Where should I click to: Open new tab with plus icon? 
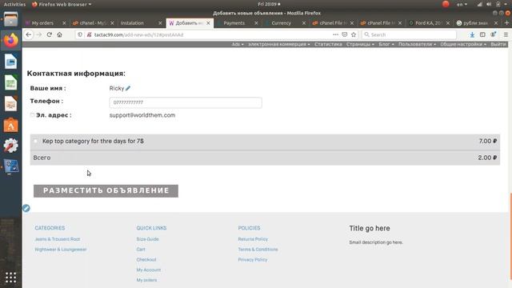[506, 23]
